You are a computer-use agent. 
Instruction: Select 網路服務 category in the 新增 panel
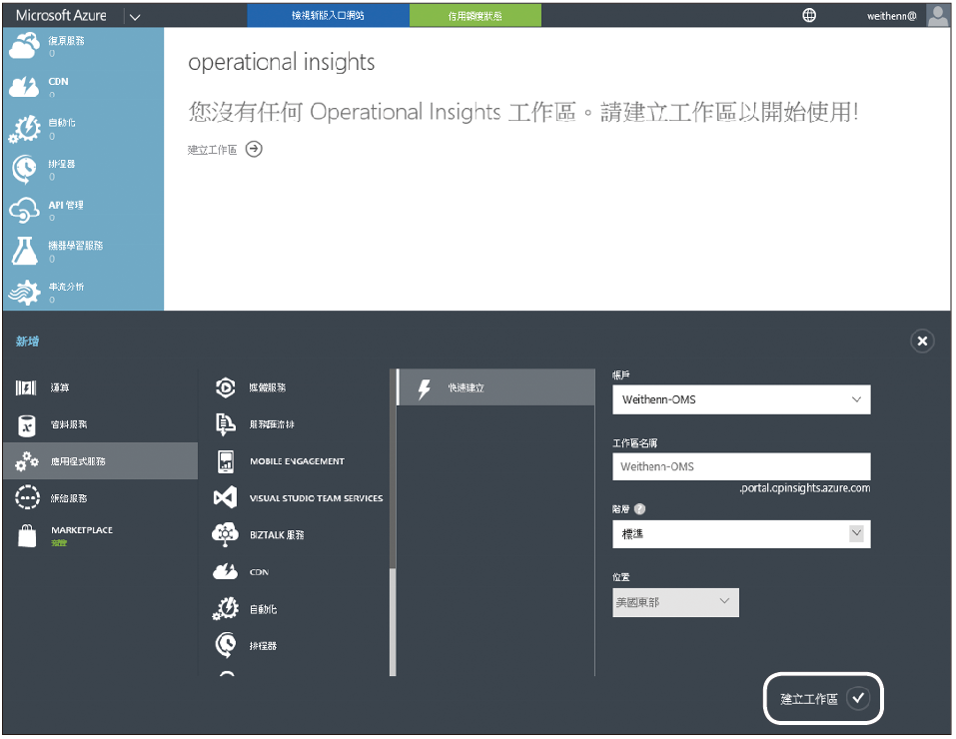(x=101, y=498)
